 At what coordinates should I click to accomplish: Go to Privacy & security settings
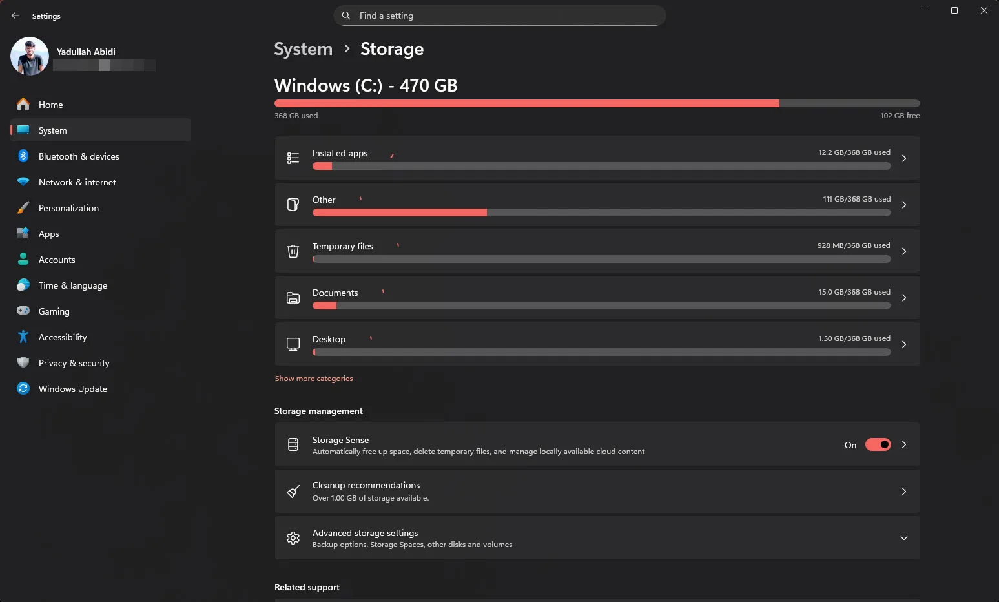pyautogui.click(x=74, y=363)
